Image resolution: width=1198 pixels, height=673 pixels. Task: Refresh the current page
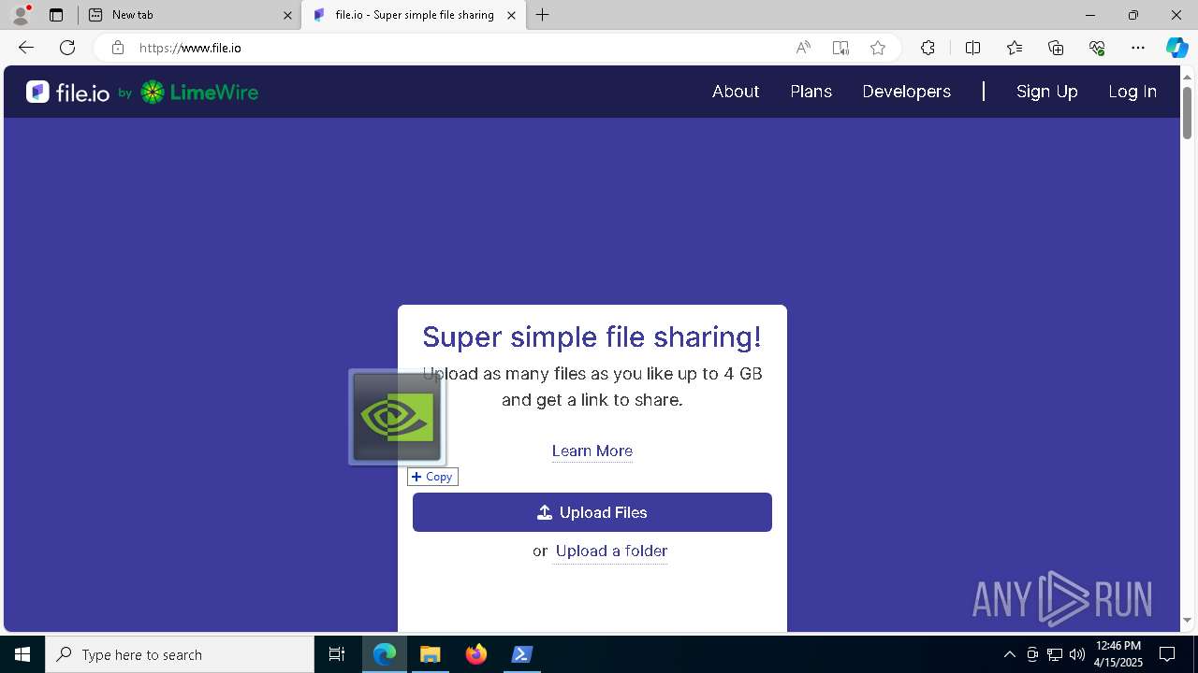click(67, 48)
